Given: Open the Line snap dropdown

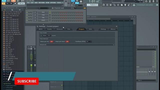Looking at the screenshot, I should pos(79,5).
